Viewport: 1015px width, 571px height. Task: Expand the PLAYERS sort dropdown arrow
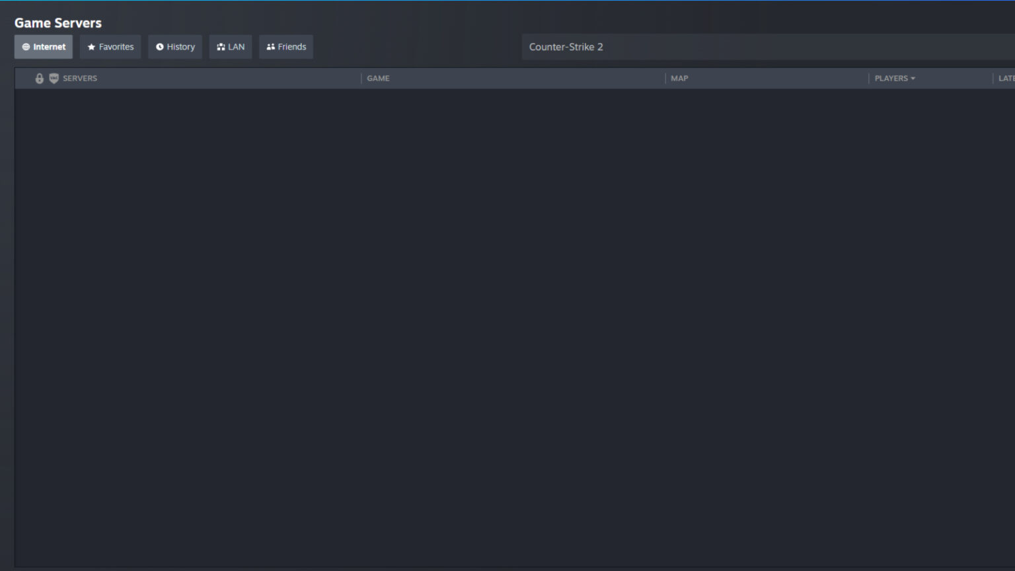pyautogui.click(x=913, y=78)
